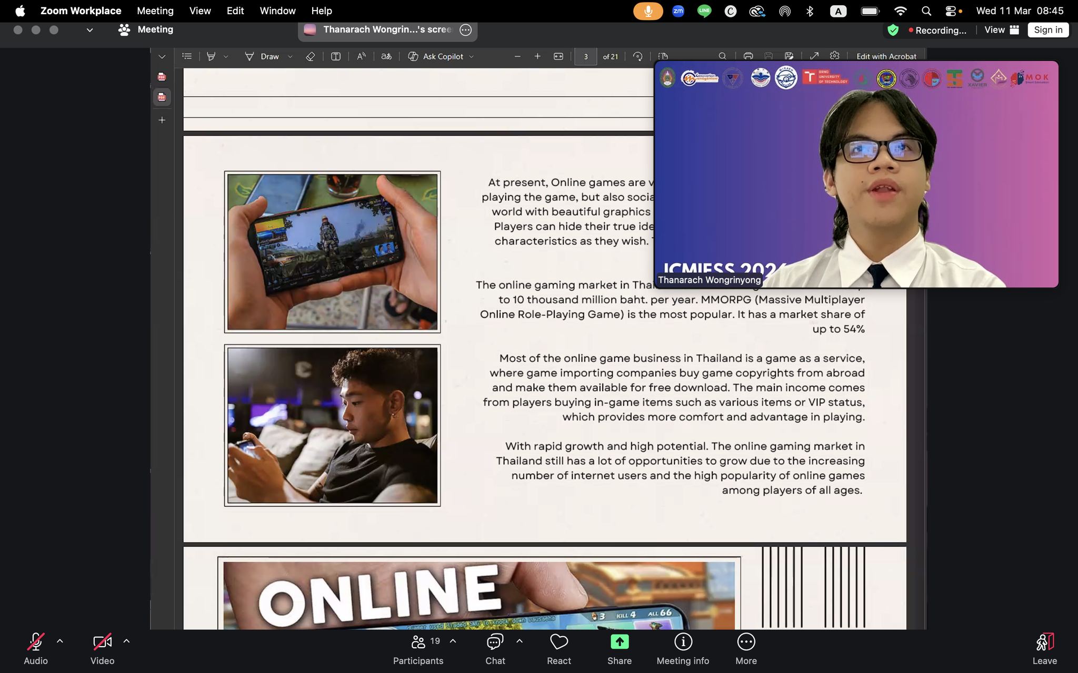Expand video options chevron beside Video
Screen dimensions: 1078x673
tap(126, 641)
